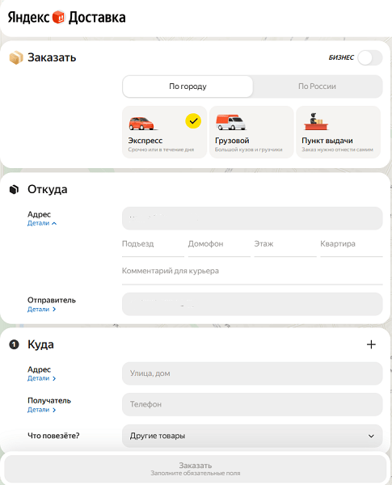Switch to the По России tab

317,86
